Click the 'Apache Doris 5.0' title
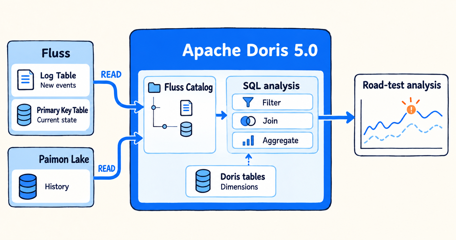 (250, 50)
